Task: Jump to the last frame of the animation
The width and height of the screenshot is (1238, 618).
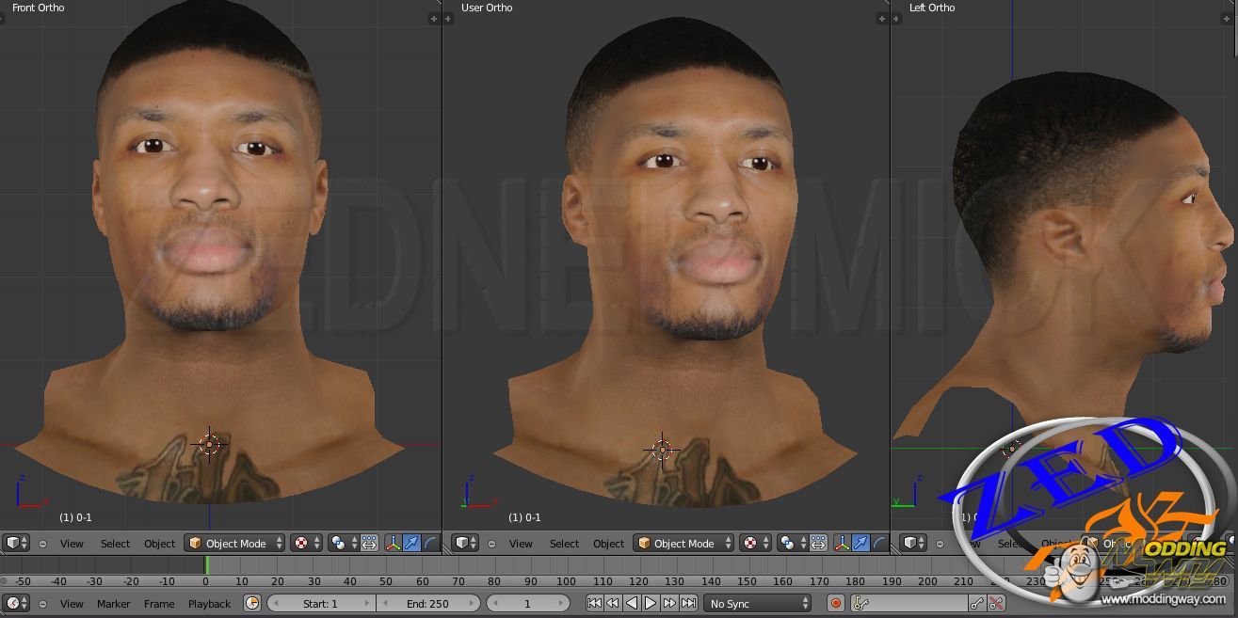Action: coord(689,604)
